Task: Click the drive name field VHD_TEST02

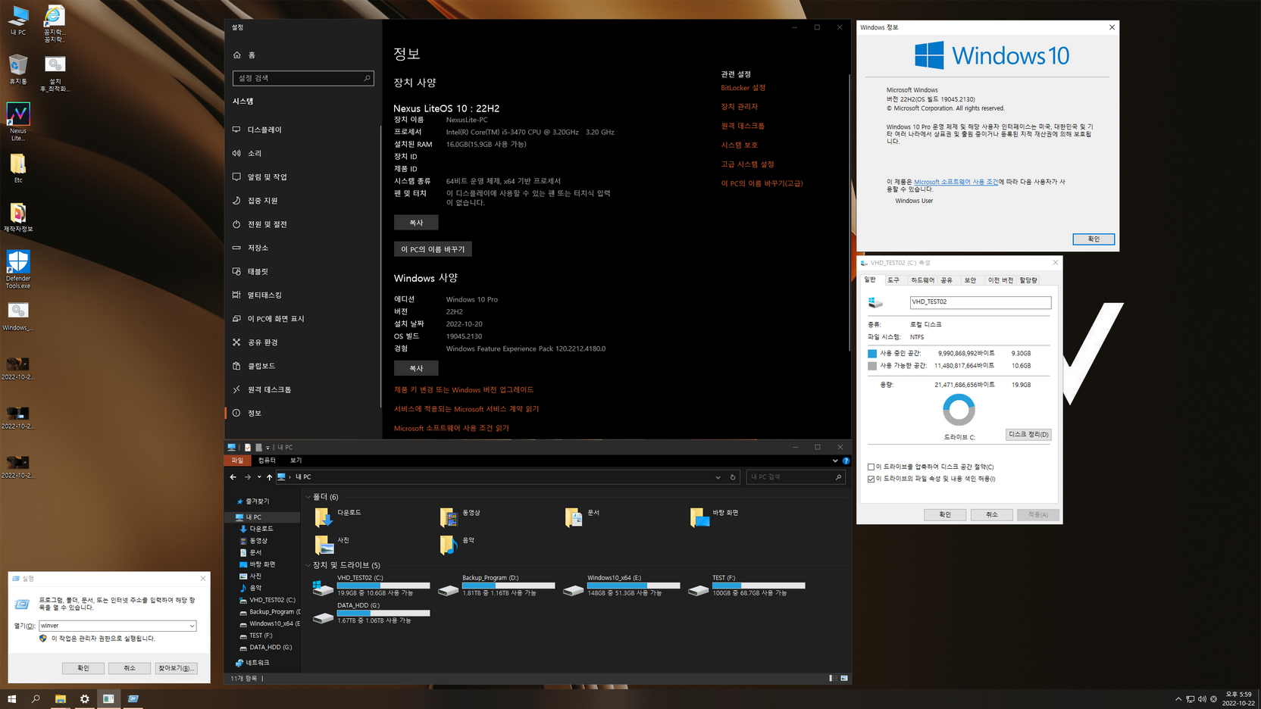Action: (x=980, y=302)
